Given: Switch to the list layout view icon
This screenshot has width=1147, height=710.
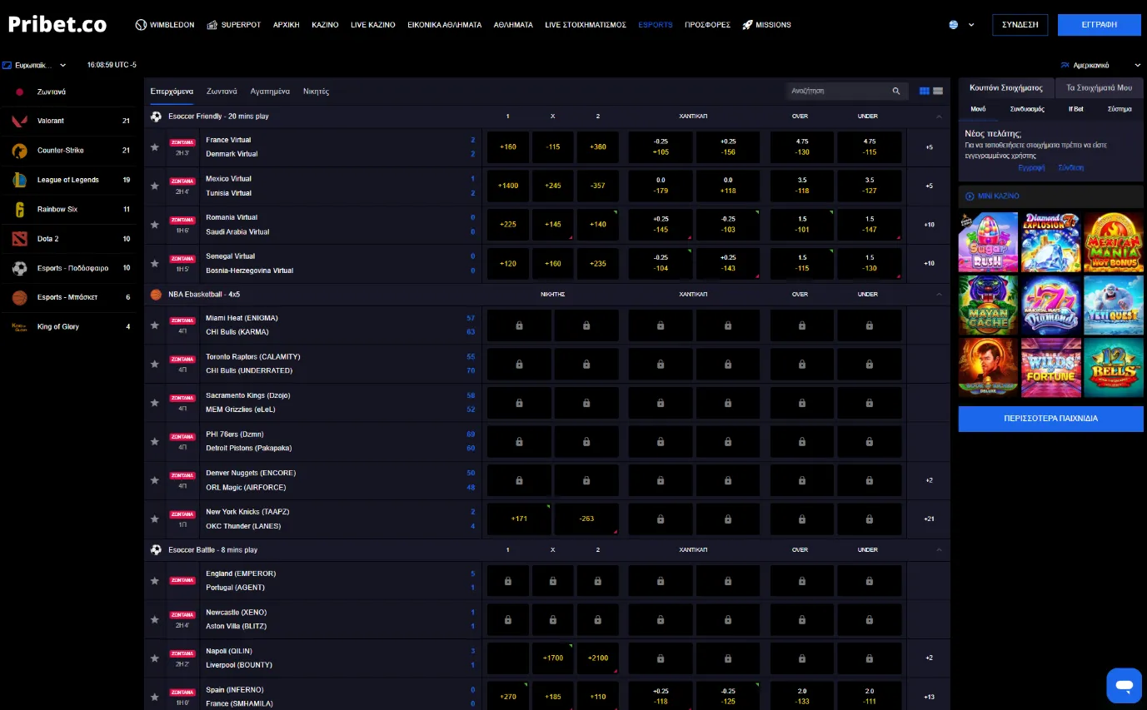Looking at the screenshot, I should pyautogui.click(x=938, y=91).
